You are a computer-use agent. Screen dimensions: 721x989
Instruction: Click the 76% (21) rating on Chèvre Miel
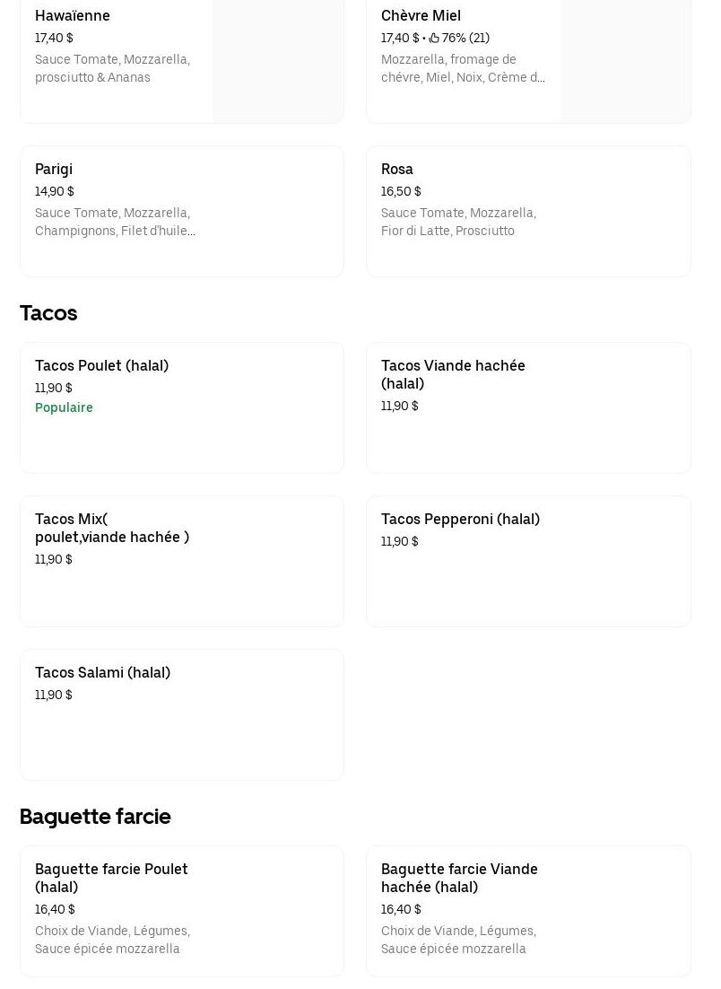[x=465, y=39]
